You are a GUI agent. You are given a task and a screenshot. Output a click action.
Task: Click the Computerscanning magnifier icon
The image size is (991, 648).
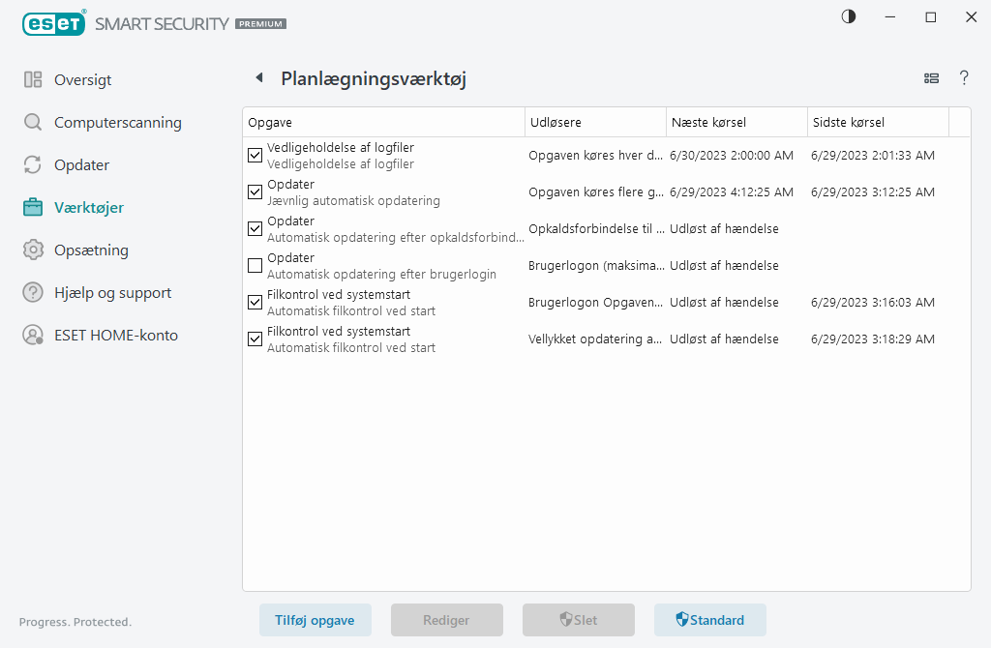coord(33,123)
